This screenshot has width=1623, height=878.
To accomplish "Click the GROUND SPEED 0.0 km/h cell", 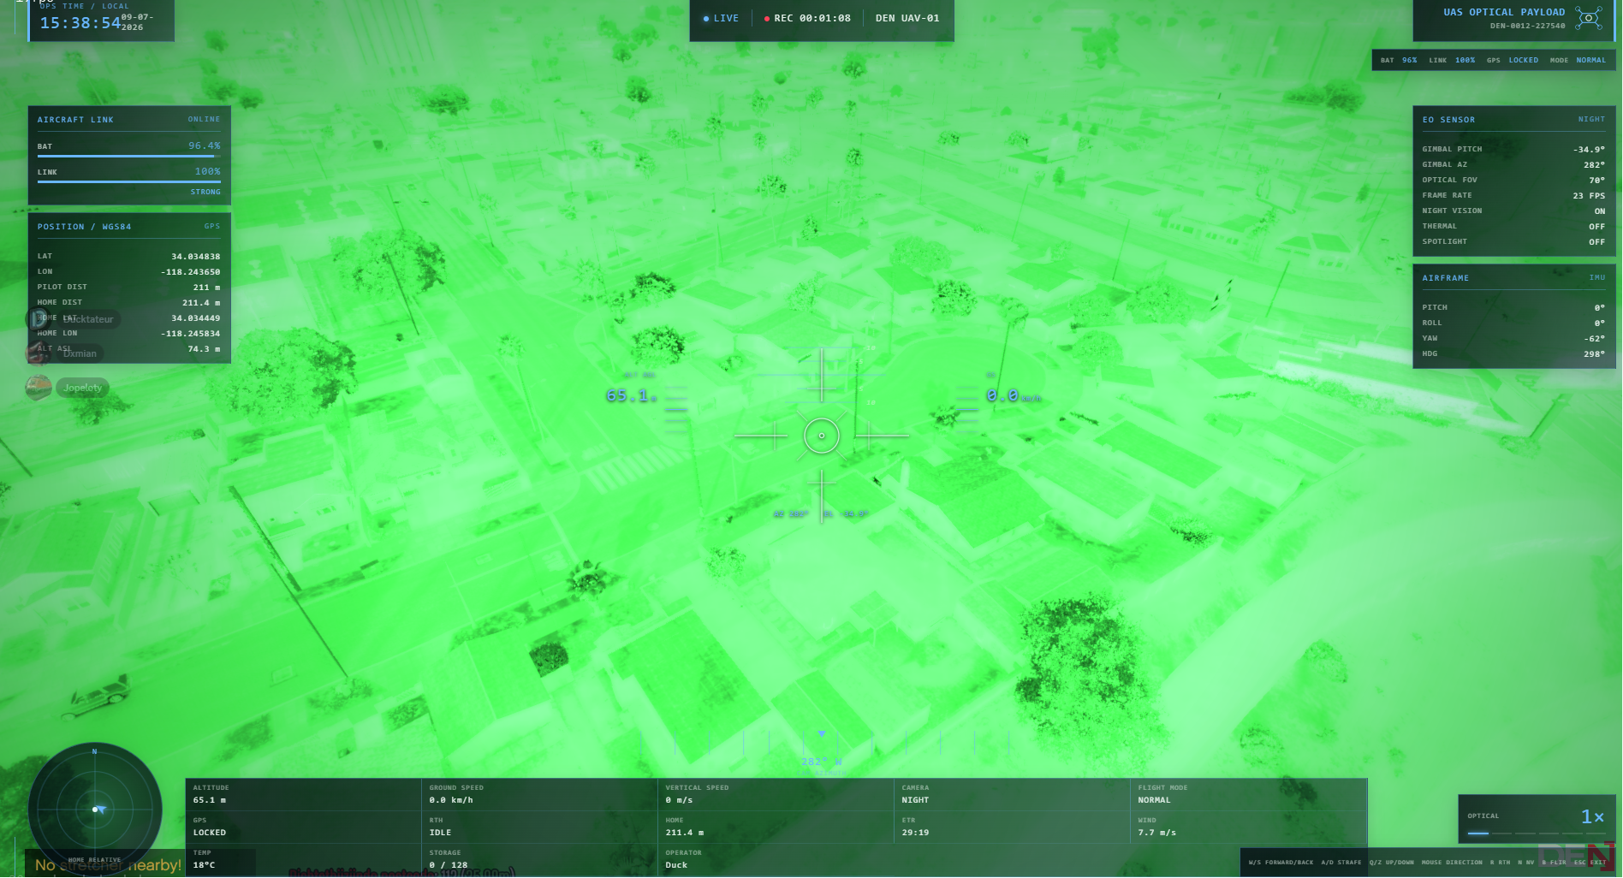I will (540, 795).
